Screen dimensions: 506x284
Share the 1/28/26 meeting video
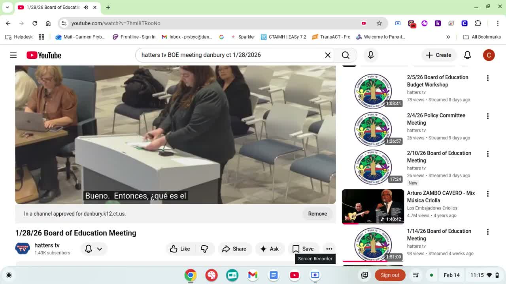234,249
